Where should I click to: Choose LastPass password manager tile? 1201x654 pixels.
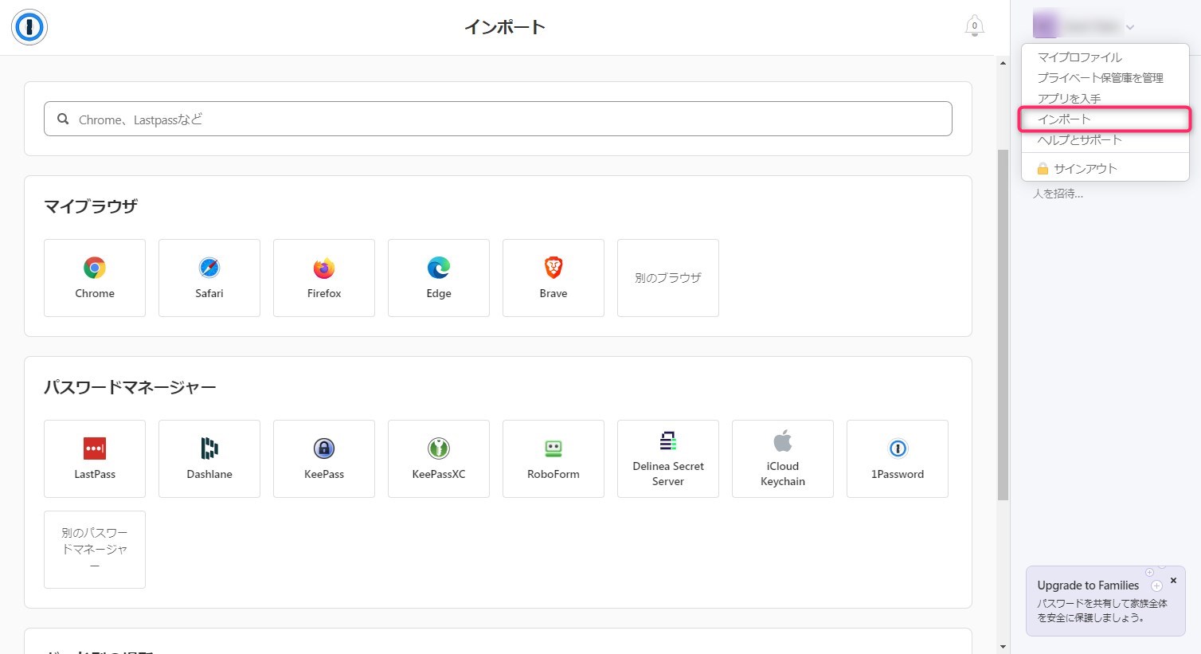[95, 459]
